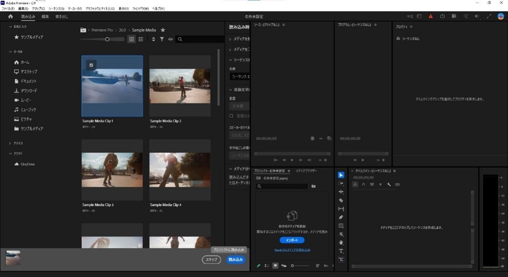Collapse the ローカル section in sidebar
This screenshot has height=277, width=508.
[x=10, y=51]
